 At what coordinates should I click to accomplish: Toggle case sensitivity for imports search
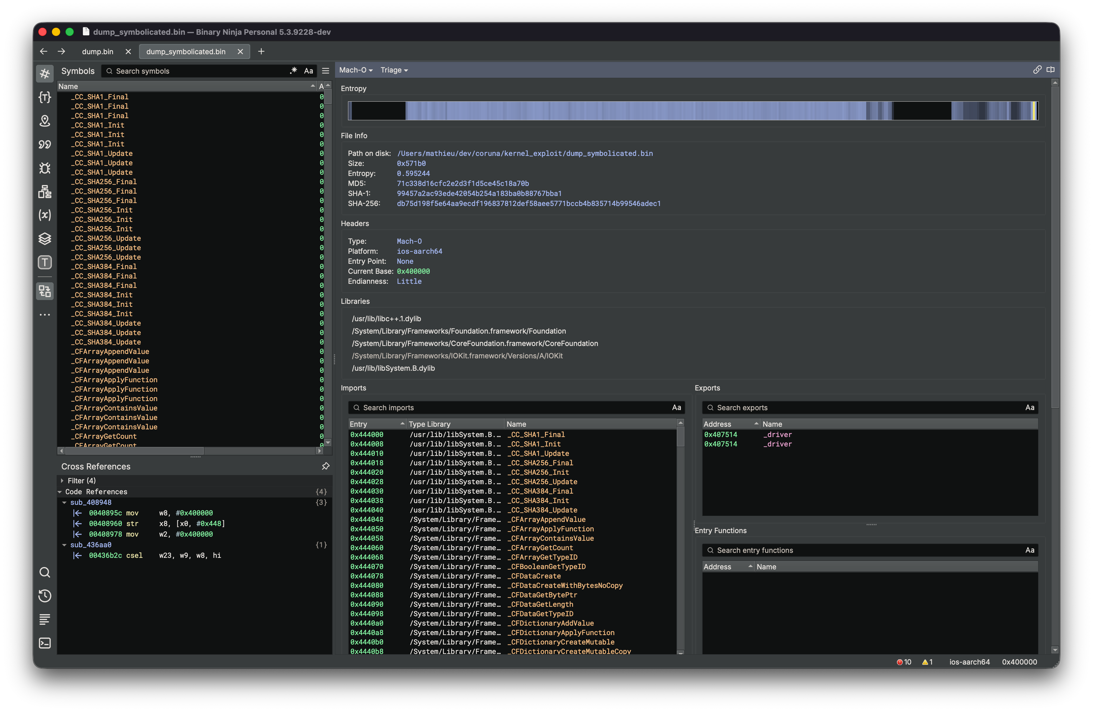[x=676, y=407]
